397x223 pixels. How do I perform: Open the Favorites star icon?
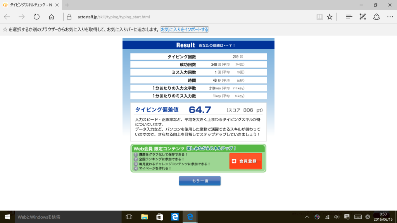330,17
